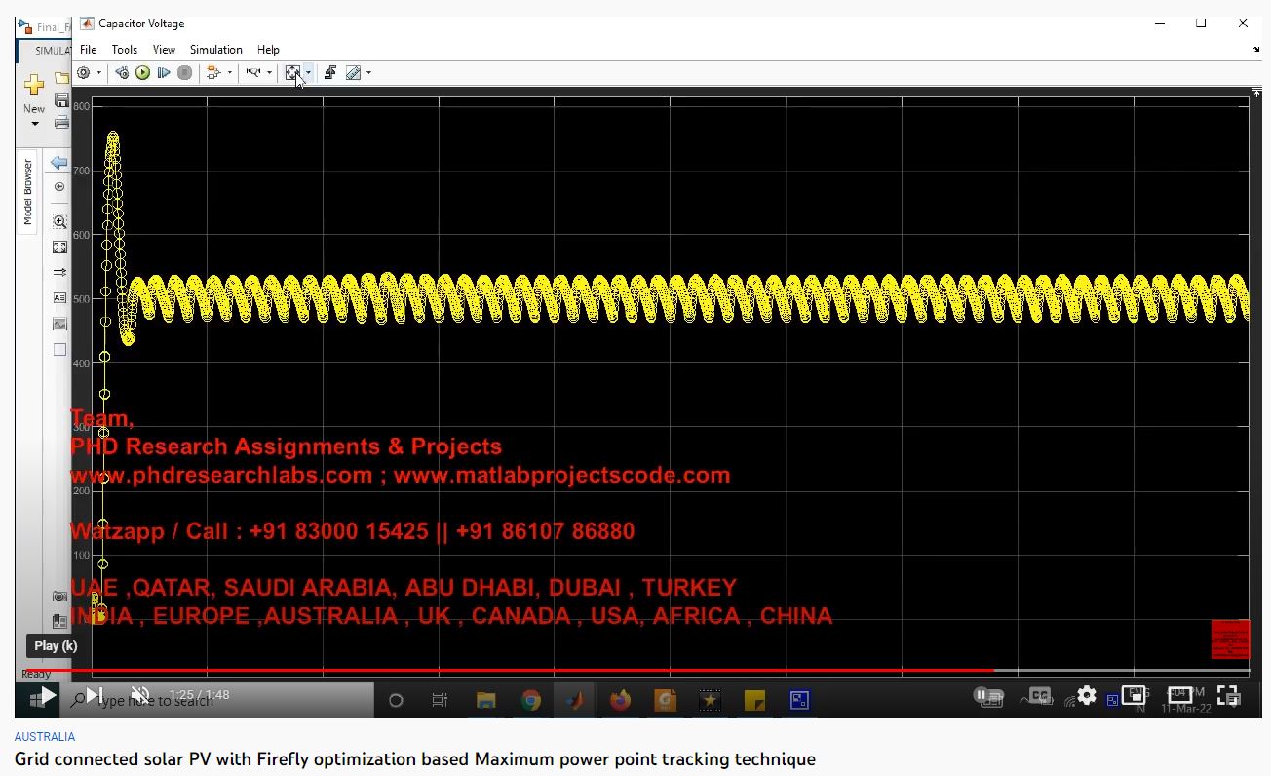Unmute the video with speaker icon

pyautogui.click(x=140, y=695)
